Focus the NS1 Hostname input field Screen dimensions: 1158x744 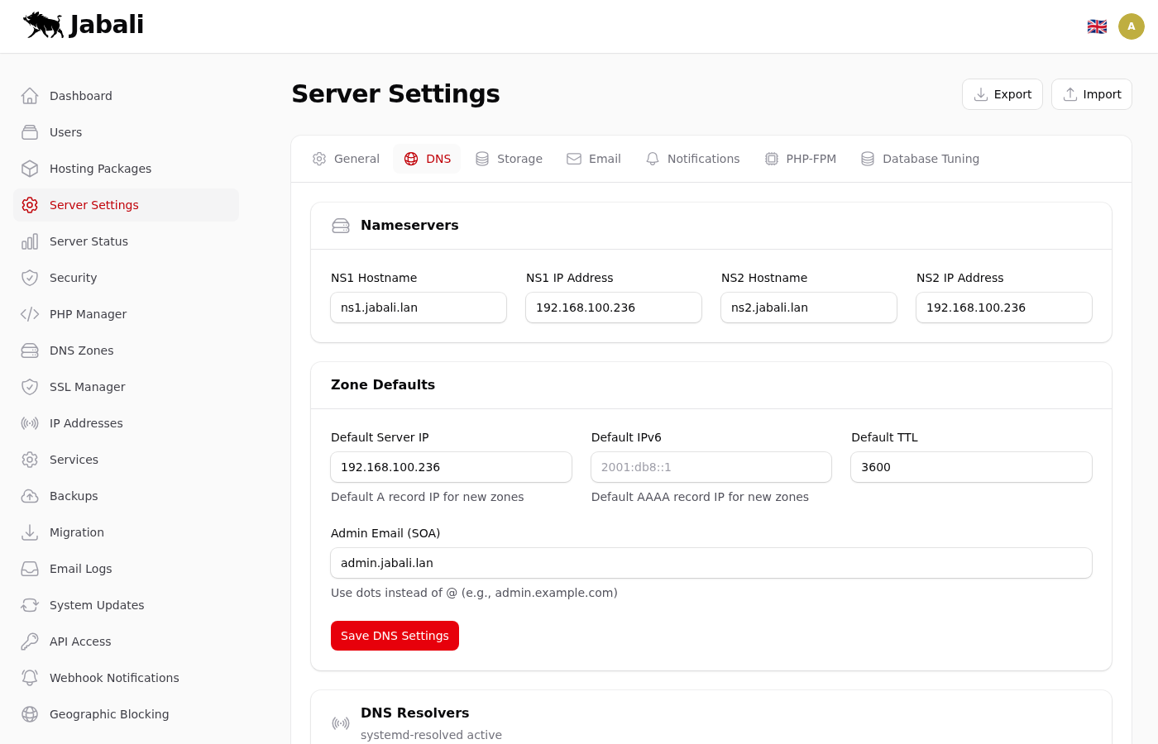pyautogui.click(x=419, y=308)
